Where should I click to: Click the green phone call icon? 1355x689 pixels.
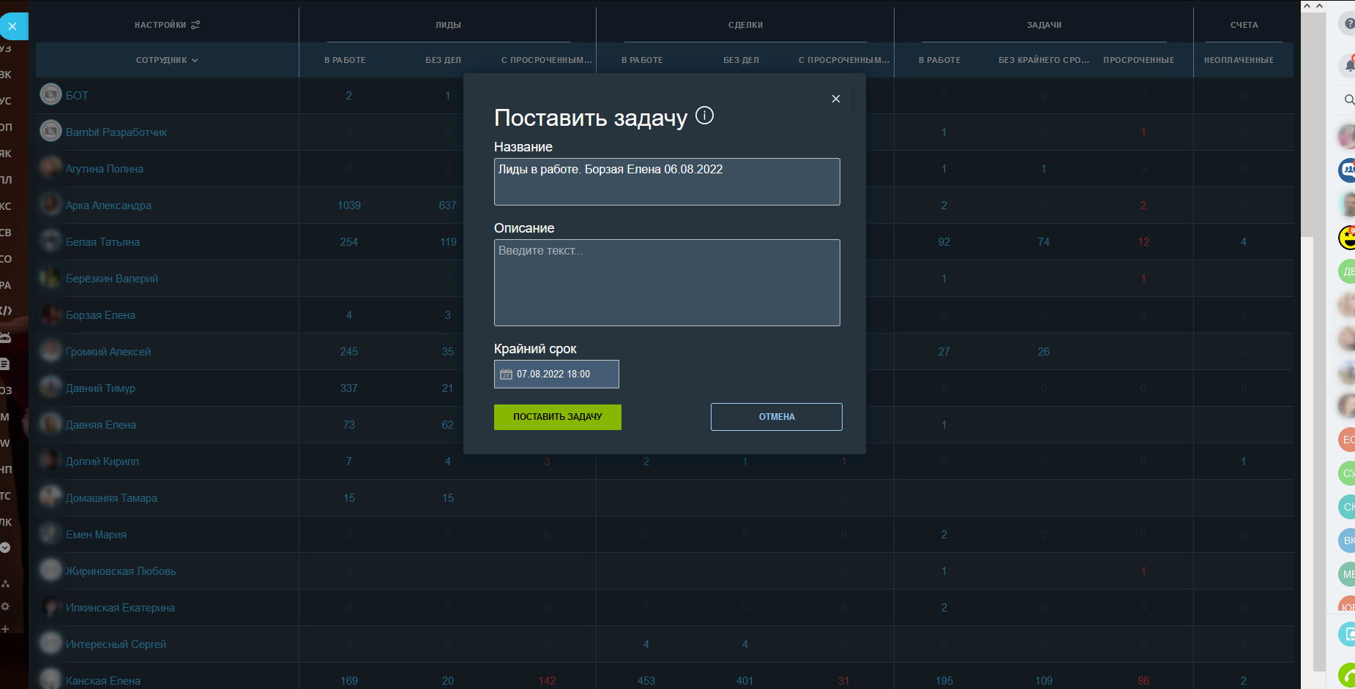(1348, 676)
